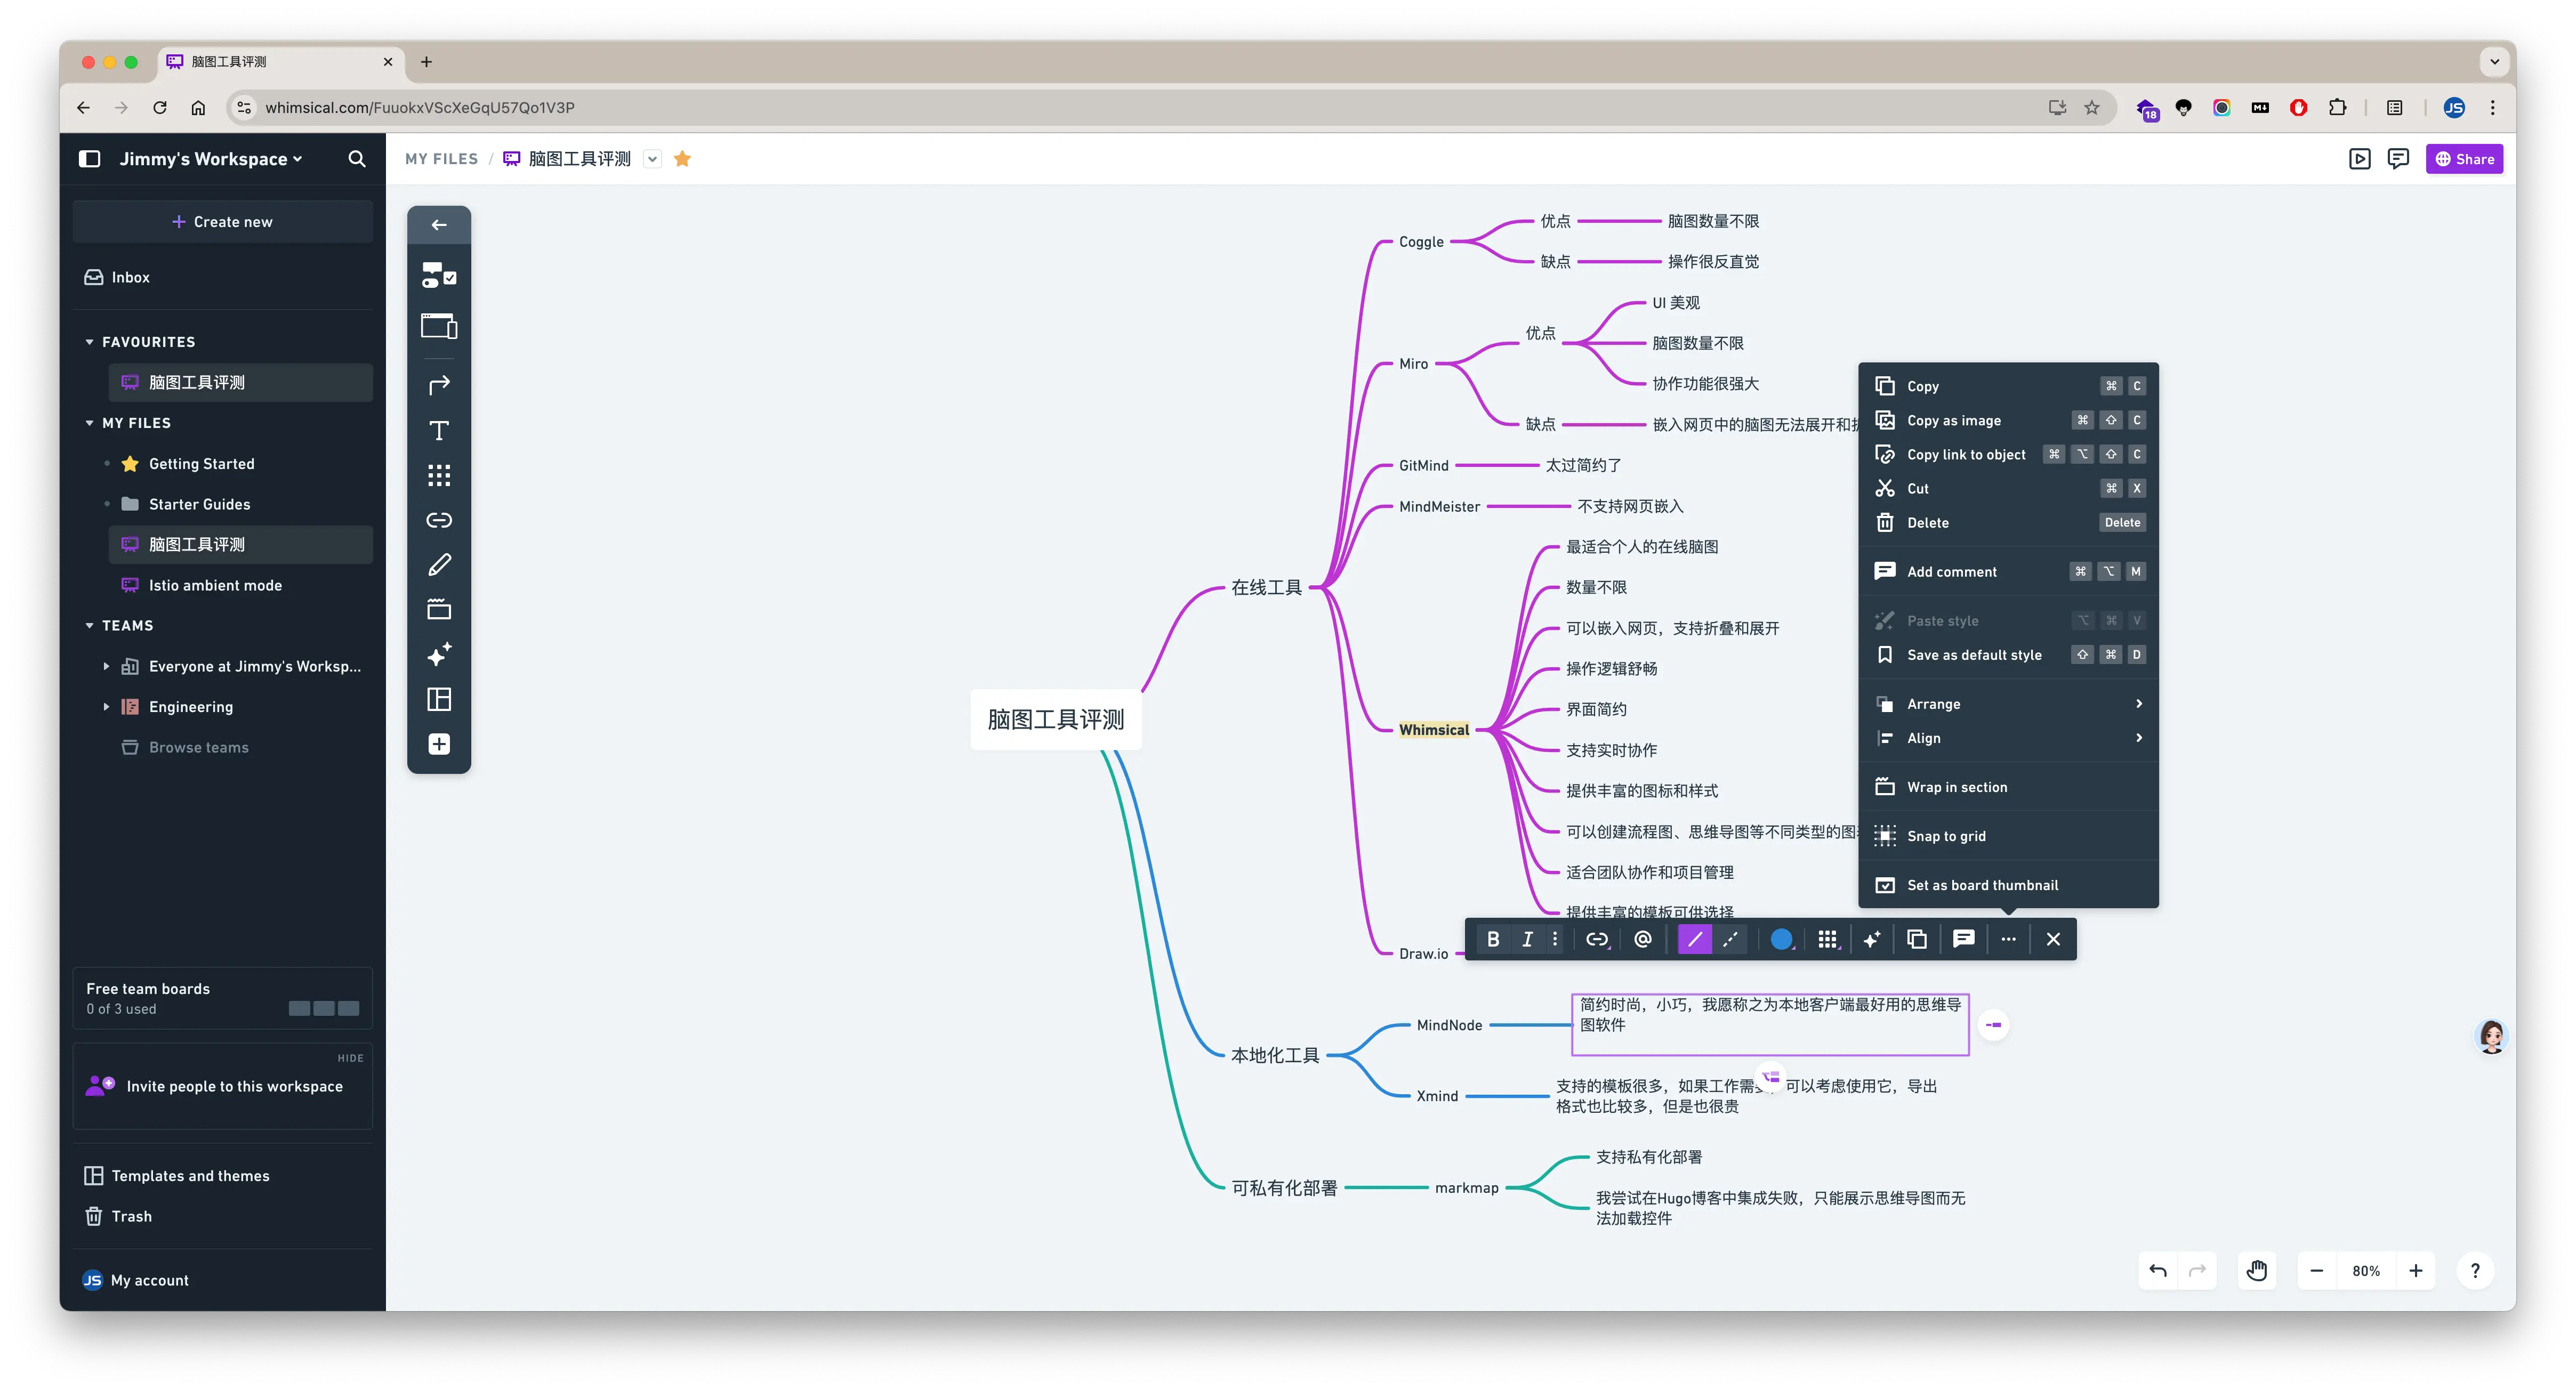Choose Save as default style

point(2008,655)
